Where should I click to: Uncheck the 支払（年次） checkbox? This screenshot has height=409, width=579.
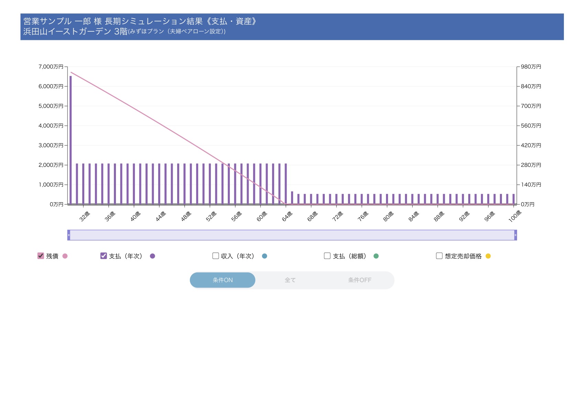104,256
